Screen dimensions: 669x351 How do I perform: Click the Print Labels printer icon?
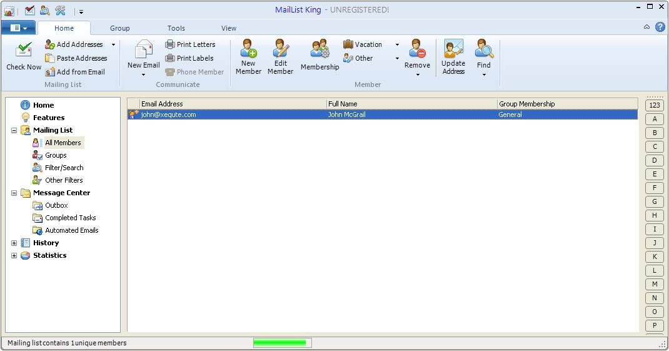(170, 58)
